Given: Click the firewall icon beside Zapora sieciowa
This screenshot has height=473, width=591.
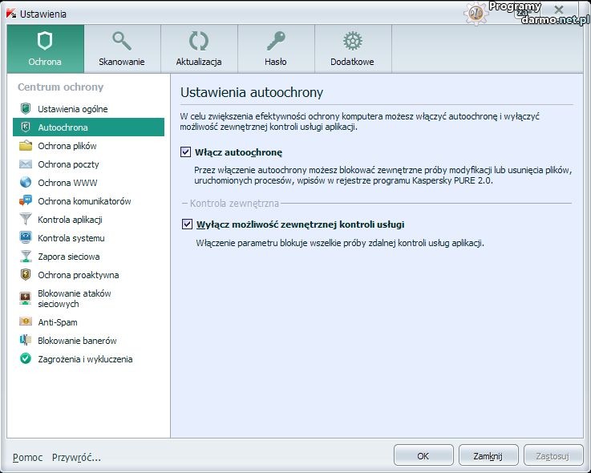Looking at the screenshot, I should 25,257.
